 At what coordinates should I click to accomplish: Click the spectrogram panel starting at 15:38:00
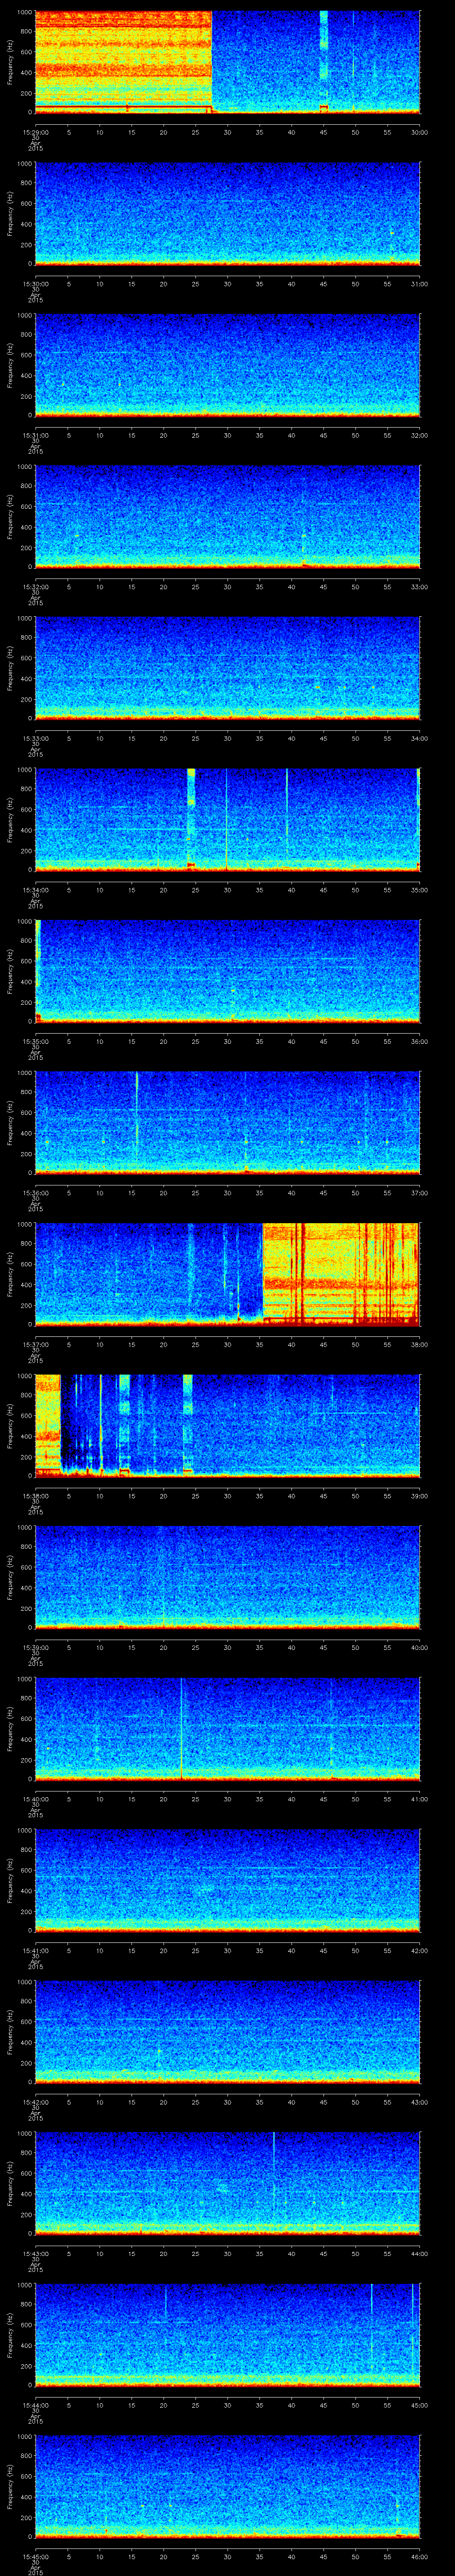[x=227, y=1426]
